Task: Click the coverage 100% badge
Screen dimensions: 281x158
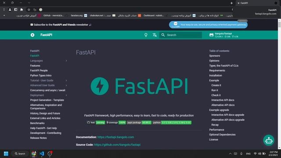Action: point(116,122)
